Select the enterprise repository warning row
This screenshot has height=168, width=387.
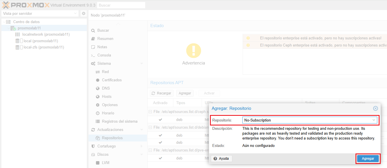coord(315,38)
